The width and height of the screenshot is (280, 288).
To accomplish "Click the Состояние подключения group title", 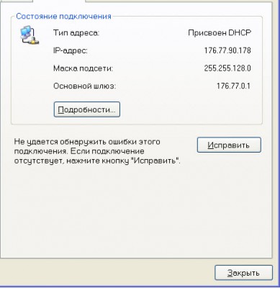I will 63,17.
